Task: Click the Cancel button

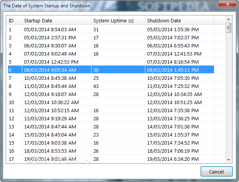Action: [x=216, y=172]
